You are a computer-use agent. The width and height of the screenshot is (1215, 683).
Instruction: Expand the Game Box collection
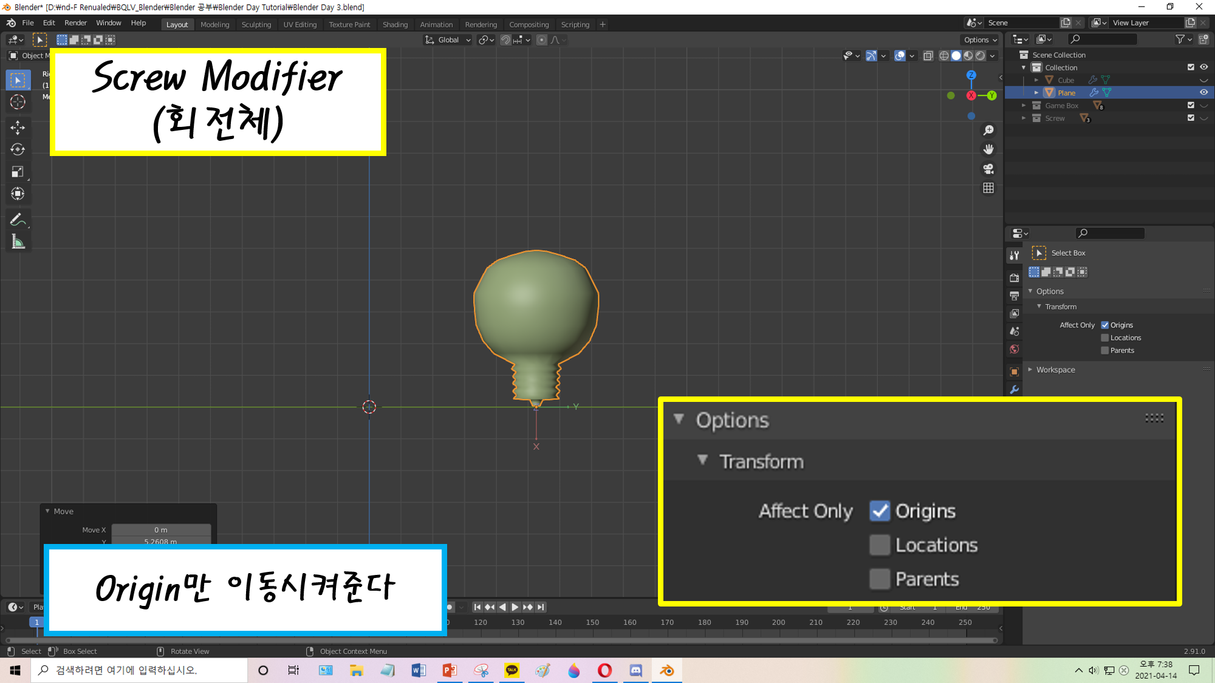tap(1024, 106)
